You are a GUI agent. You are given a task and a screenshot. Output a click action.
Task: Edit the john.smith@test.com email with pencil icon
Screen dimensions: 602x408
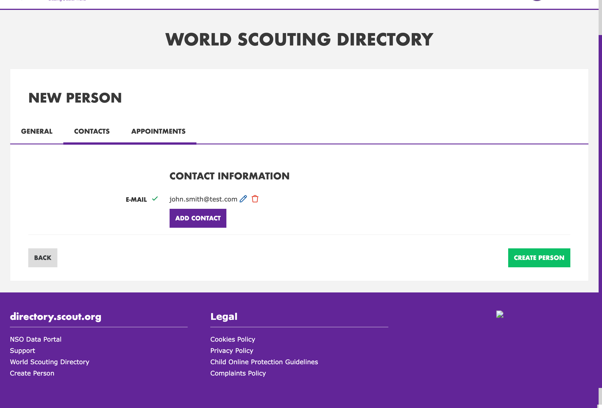pos(243,199)
